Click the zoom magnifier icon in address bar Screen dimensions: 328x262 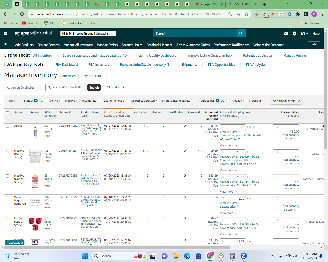230,14
